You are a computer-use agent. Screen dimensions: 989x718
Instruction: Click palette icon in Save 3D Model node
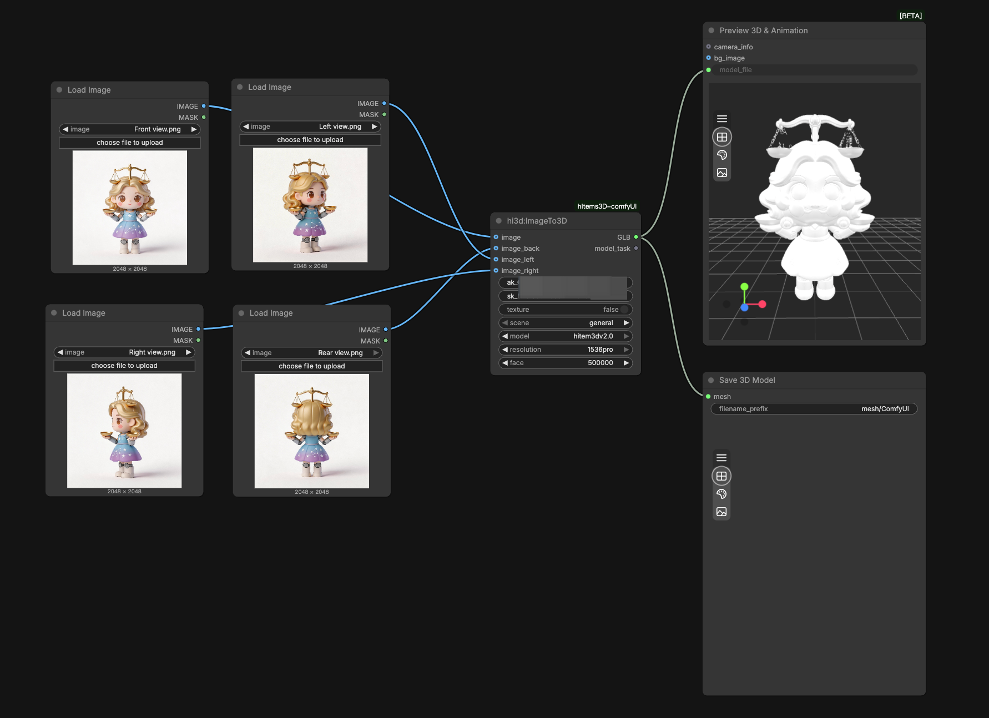click(x=721, y=494)
